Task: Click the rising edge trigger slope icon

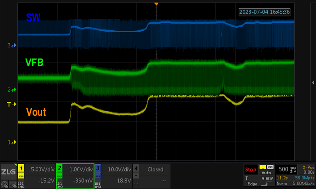Action: click(266, 184)
